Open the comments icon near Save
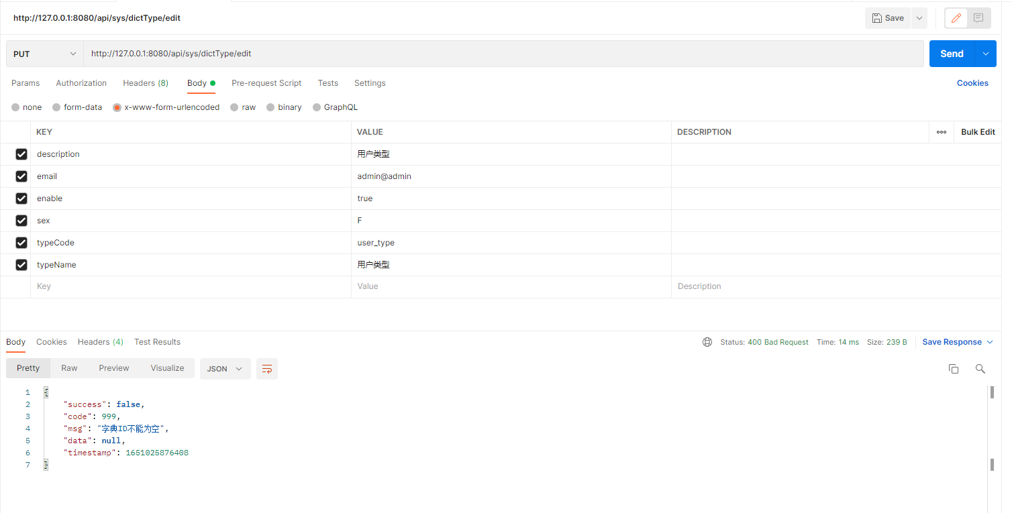This screenshot has height=513, width=1012. point(978,18)
